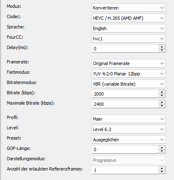Click the "Sprache:" label text

(16, 27)
